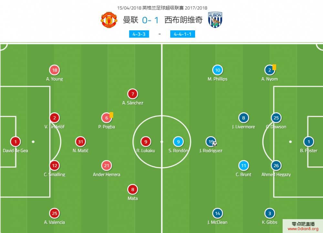Select A. Sánchez's number 7 marker
Screen dimensions: 323x233
coord(133,94)
